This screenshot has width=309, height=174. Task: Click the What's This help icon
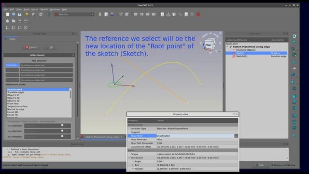point(48,14)
